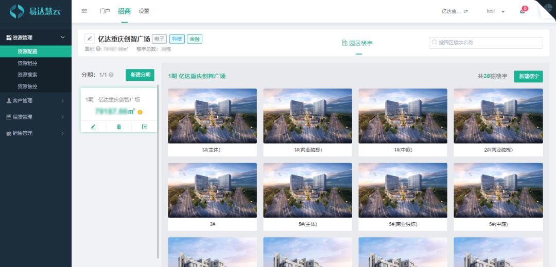Open the 门户 top menu
Viewport: 556px width, 267px height.
click(x=105, y=11)
